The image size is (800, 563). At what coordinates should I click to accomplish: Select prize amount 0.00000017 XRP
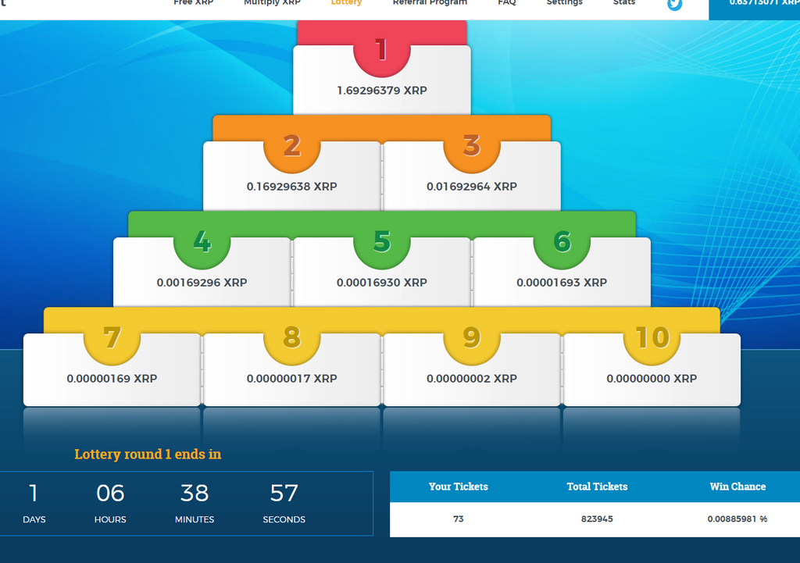292,379
